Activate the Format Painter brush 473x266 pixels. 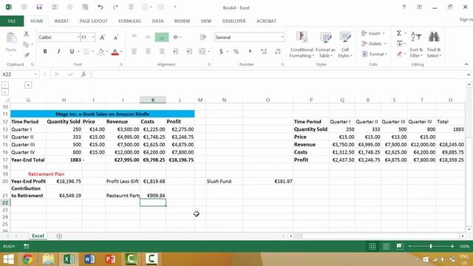click(x=27, y=55)
